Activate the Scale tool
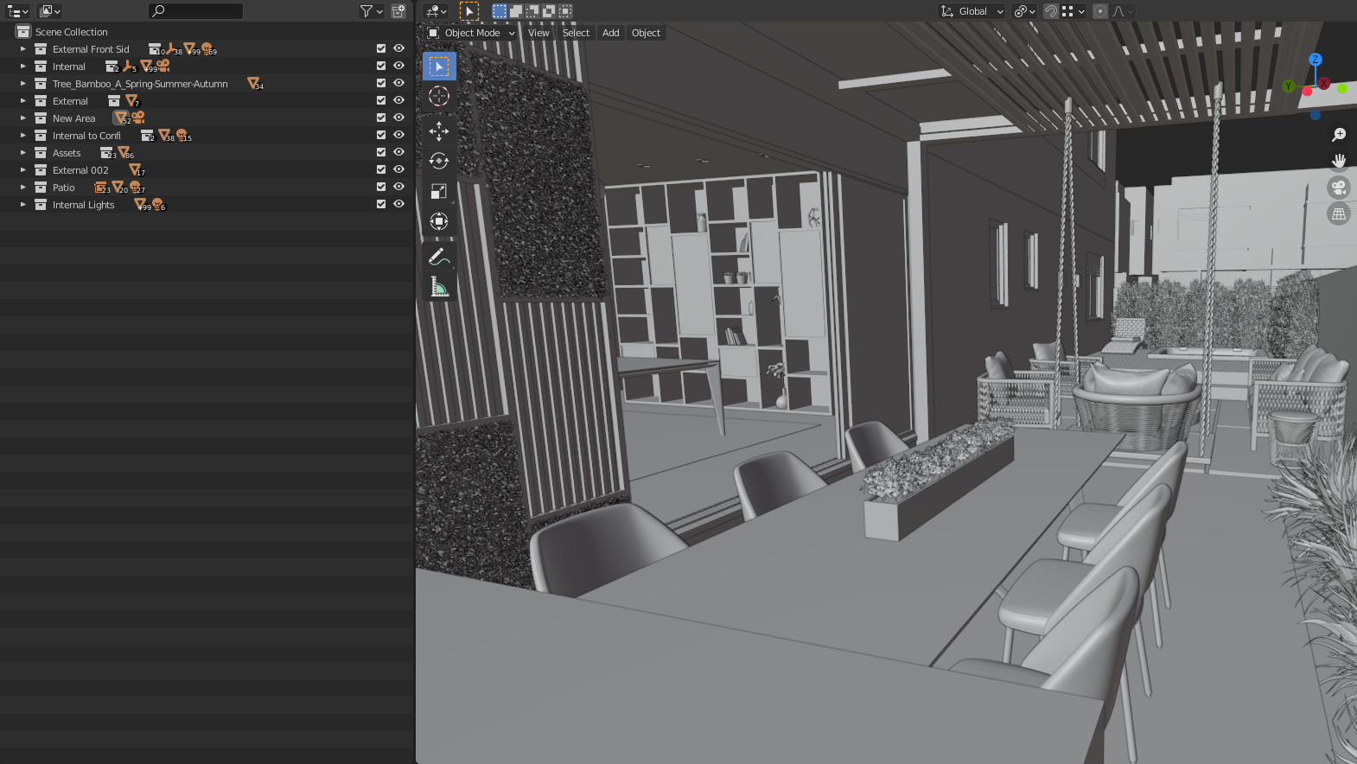Viewport: 1357px width, 764px height. click(x=439, y=191)
